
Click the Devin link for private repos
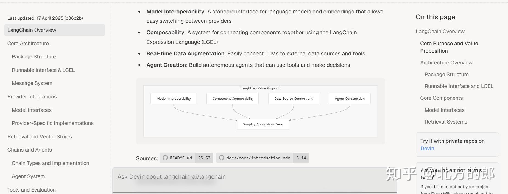pyautogui.click(x=427, y=149)
